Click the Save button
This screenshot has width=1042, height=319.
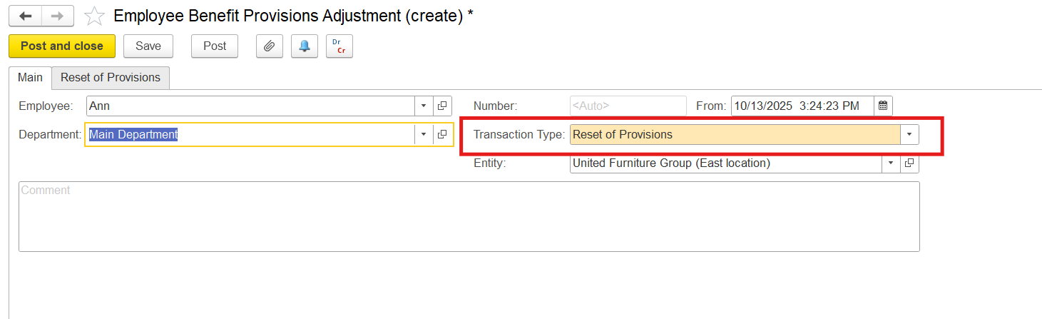click(148, 46)
